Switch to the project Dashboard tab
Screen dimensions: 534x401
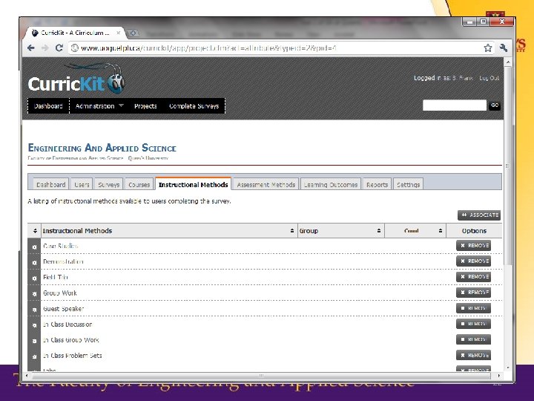click(50, 184)
